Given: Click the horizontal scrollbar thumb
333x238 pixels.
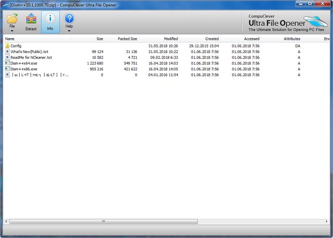Looking at the screenshot, I should pos(103,221).
